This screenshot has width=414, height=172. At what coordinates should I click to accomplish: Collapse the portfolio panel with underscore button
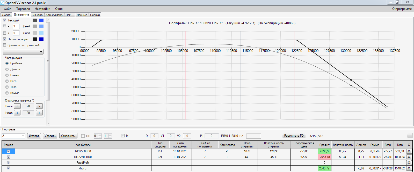click(409, 136)
